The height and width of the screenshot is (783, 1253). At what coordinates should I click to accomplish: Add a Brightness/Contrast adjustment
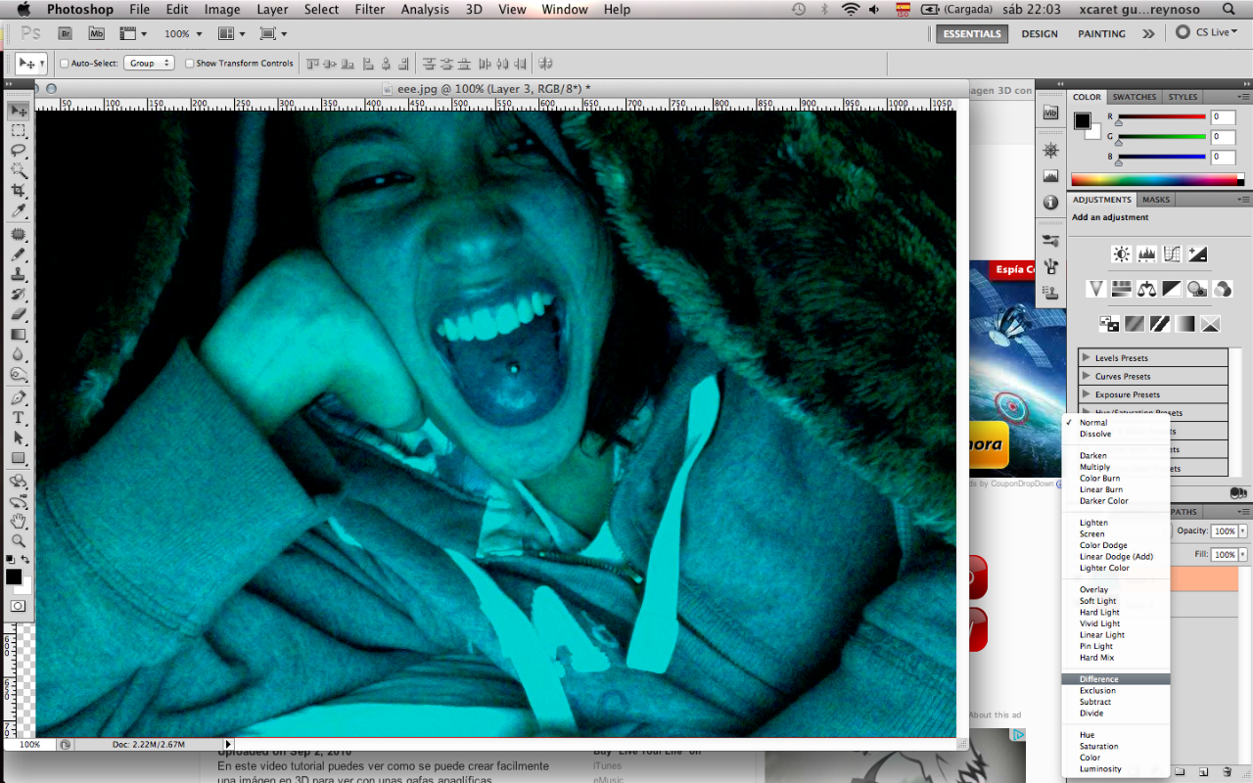[1122, 254]
